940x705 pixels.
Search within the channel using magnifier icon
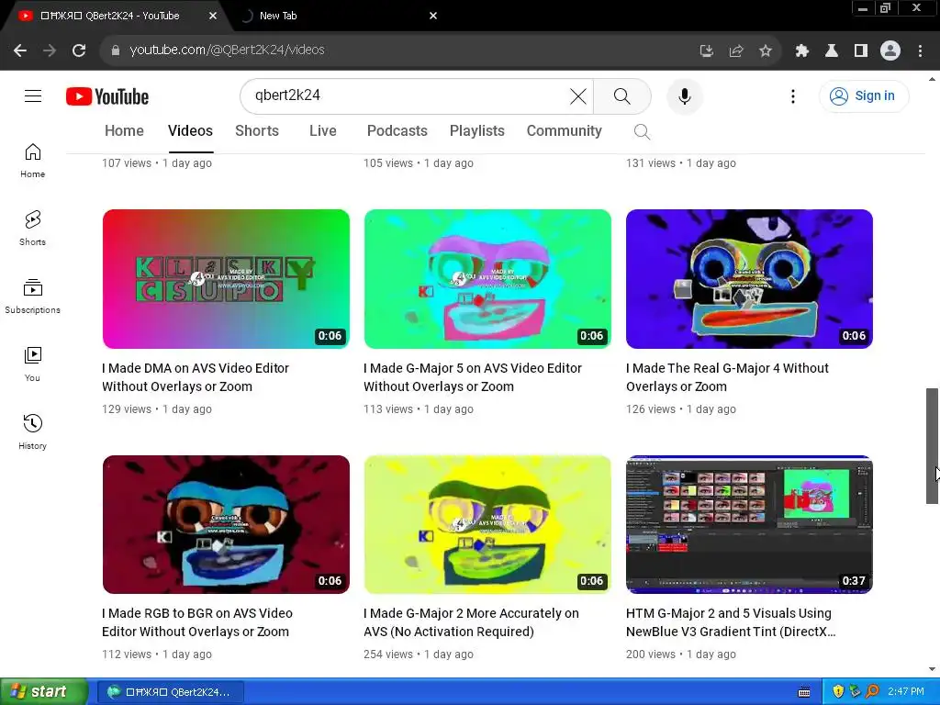coord(642,131)
